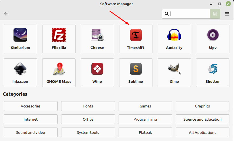This screenshot has height=141, width=234.
Task: Browse the Programming category
Action: click(145, 119)
